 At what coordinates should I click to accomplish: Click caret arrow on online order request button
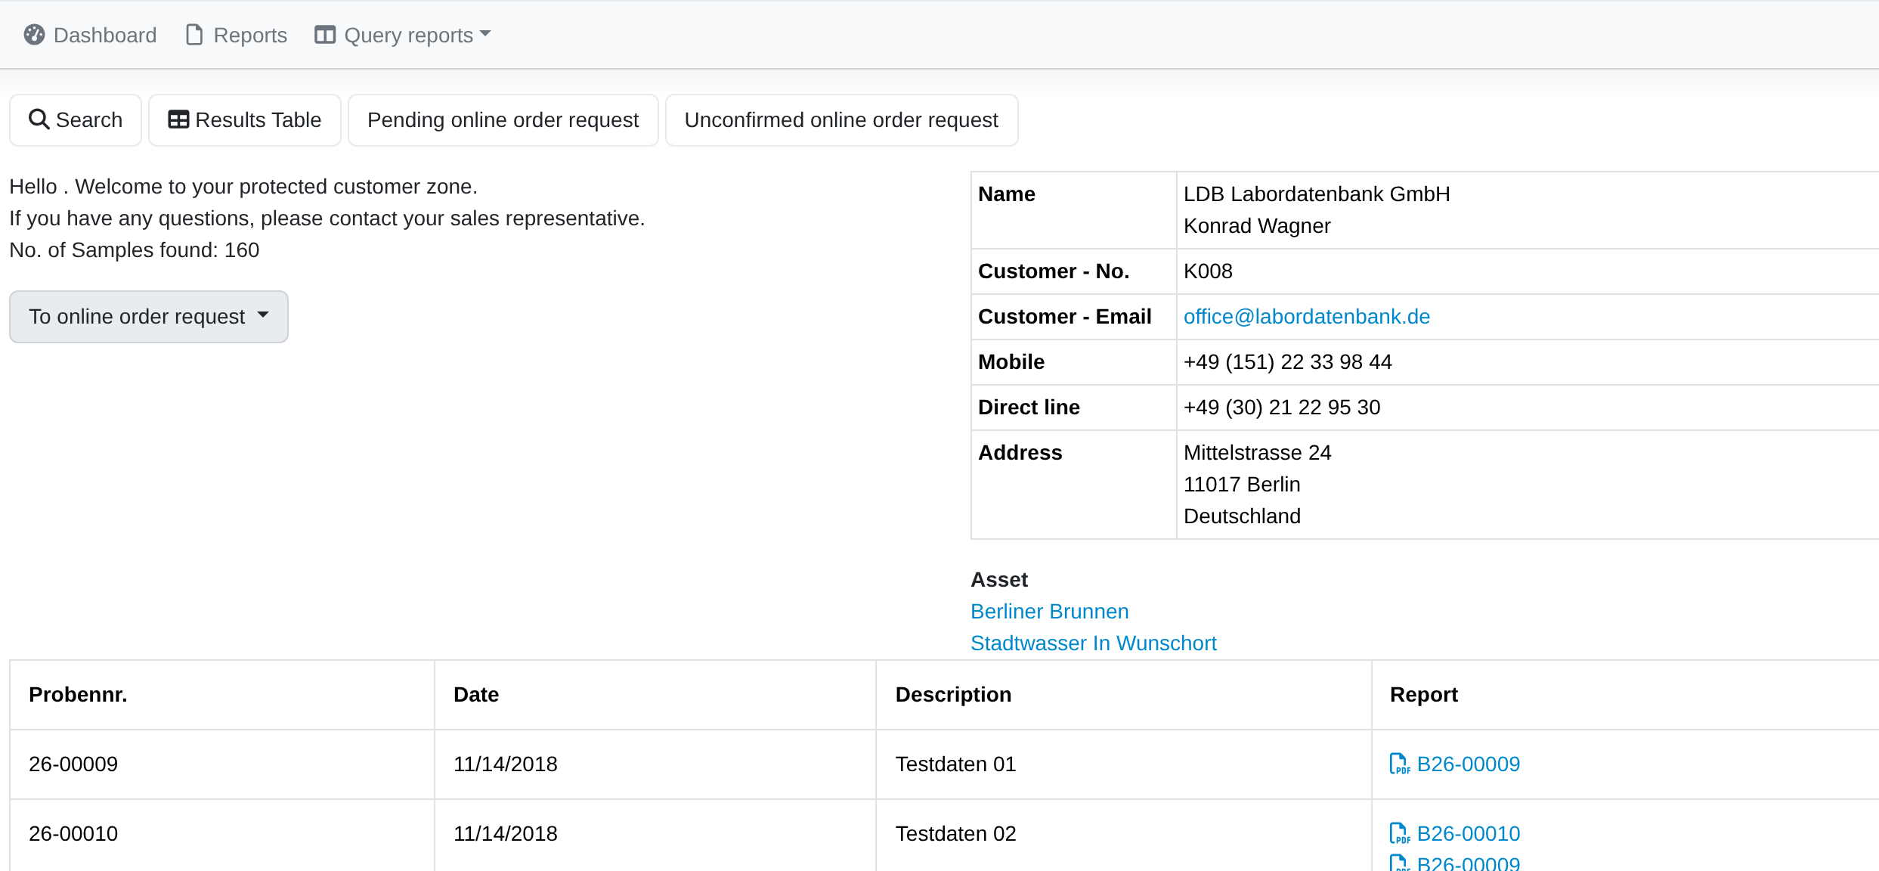pos(263,315)
